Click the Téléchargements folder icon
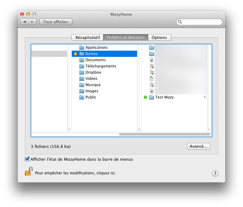 (82, 66)
